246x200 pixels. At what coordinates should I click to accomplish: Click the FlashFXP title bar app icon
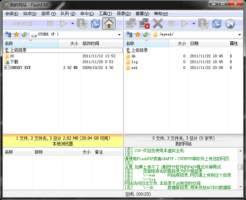click(x=5, y=5)
